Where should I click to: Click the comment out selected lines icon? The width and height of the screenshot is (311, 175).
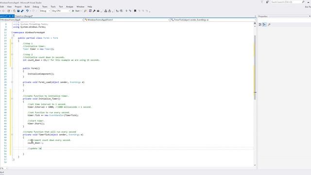126,11
